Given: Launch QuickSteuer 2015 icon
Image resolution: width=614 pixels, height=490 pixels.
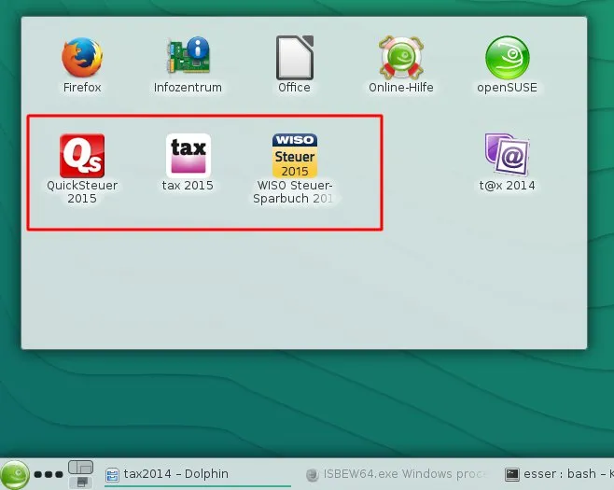Looking at the screenshot, I should [x=82, y=156].
